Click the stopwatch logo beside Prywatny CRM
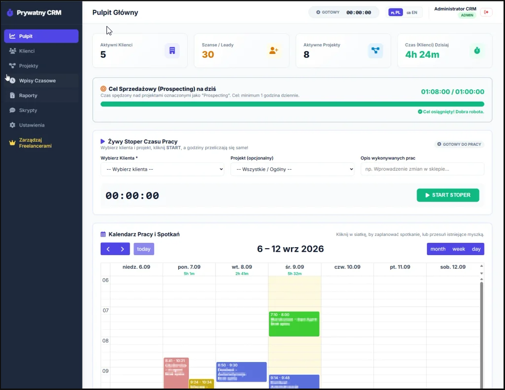 (10, 13)
